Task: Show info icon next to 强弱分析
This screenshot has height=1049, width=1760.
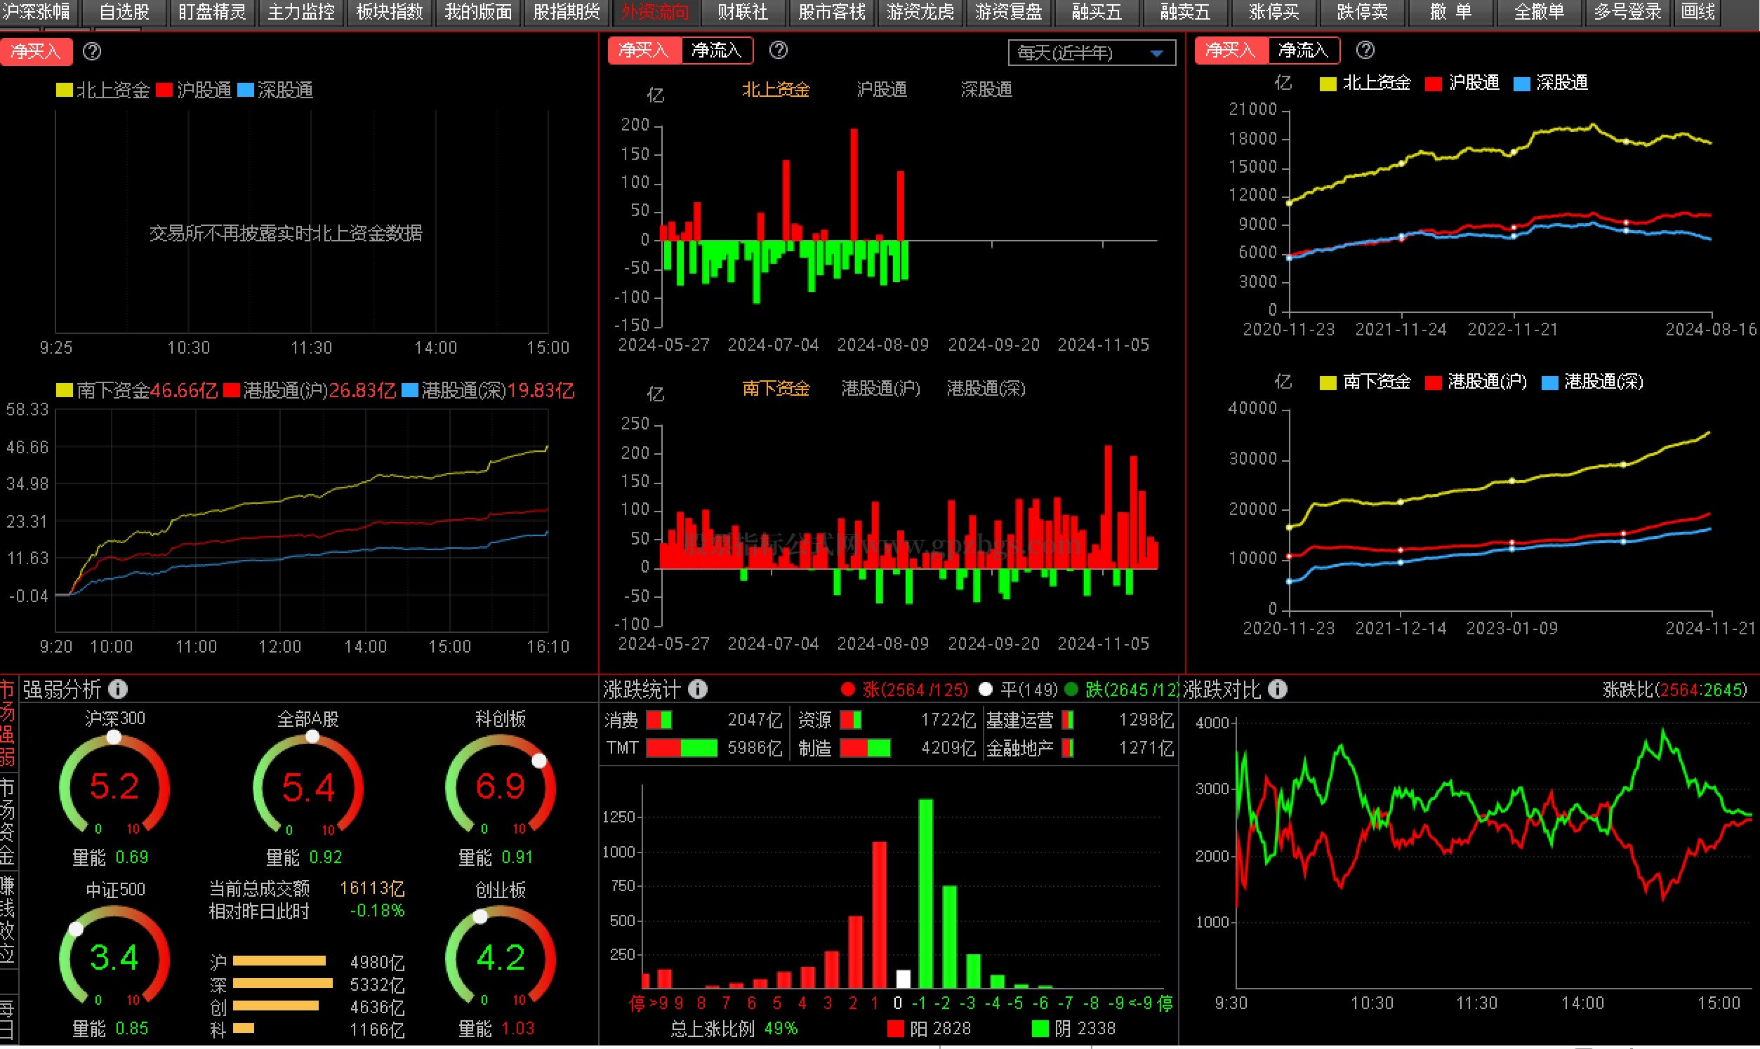Action: click(118, 688)
